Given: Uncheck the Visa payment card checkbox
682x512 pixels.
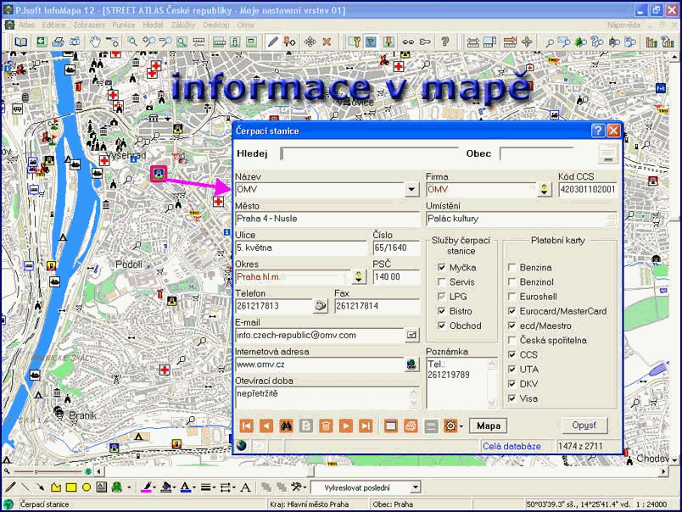Looking at the screenshot, I should point(512,398).
